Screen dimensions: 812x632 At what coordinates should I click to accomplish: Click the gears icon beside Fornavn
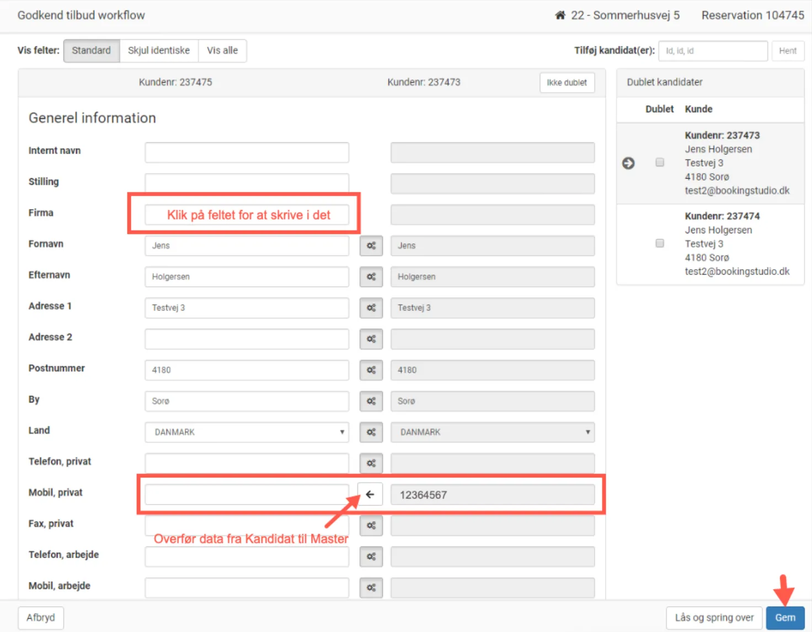[x=371, y=246]
